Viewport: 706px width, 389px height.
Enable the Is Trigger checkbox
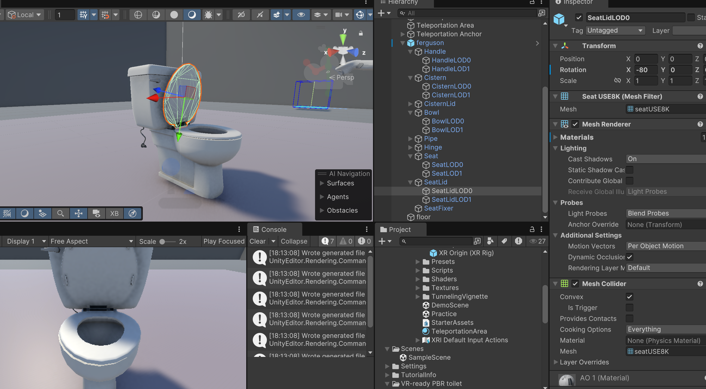tap(630, 308)
